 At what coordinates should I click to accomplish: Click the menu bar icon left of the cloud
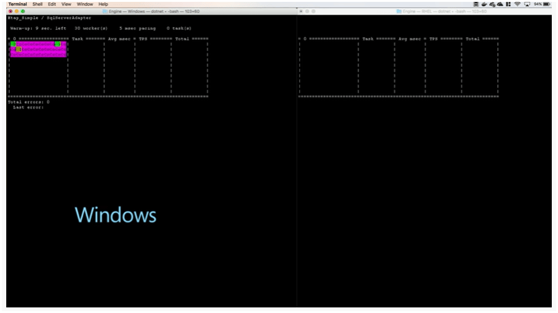(x=492, y=4)
